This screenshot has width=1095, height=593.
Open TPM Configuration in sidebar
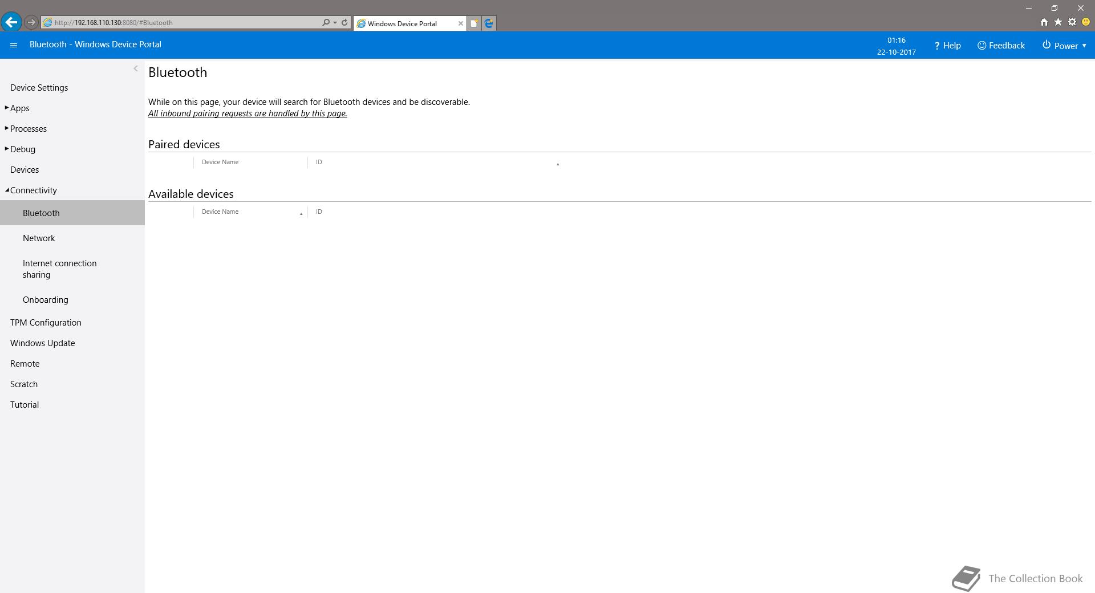tap(46, 322)
